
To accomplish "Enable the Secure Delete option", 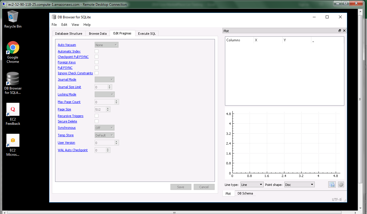I will click(x=96, y=121).
